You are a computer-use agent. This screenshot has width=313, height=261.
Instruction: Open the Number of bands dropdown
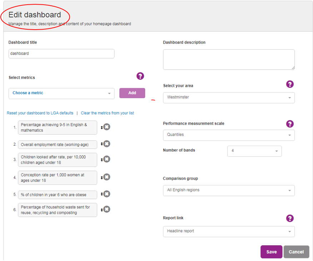pos(254,151)
